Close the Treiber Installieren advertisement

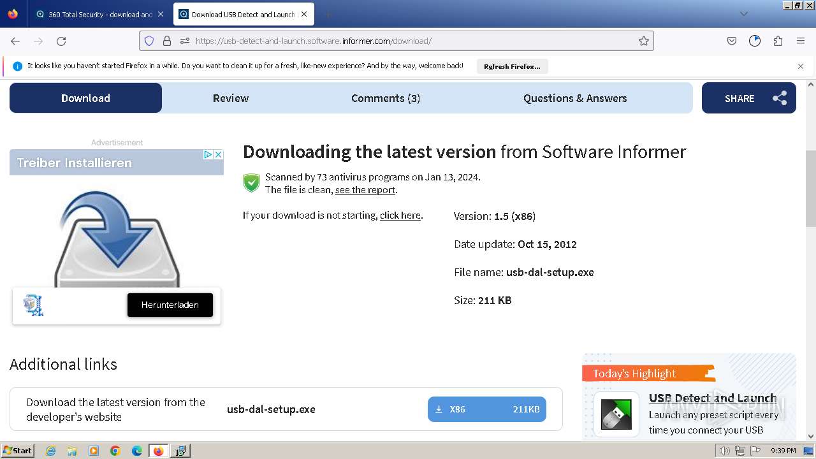[218, 154]
